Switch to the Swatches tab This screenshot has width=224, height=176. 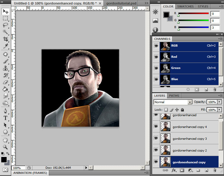click(185, 6)
